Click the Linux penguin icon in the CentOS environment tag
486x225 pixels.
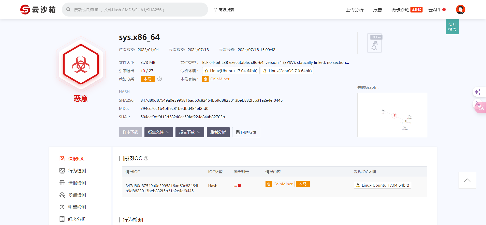coord(265,71)
